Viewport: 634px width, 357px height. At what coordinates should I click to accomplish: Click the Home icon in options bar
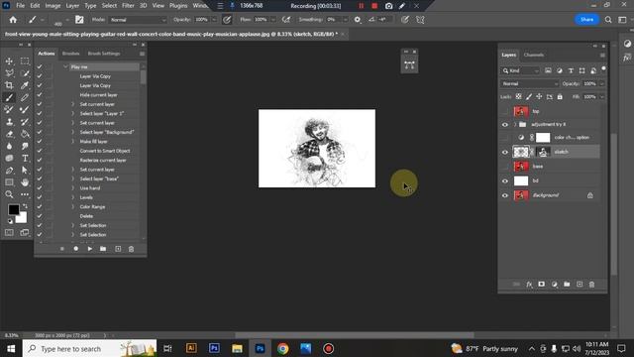(x=13, y=20)
